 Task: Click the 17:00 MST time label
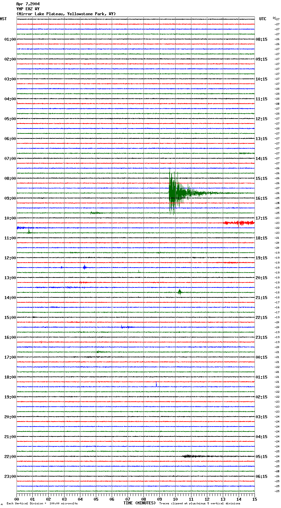pyautogui.click(x=10, y=357)
